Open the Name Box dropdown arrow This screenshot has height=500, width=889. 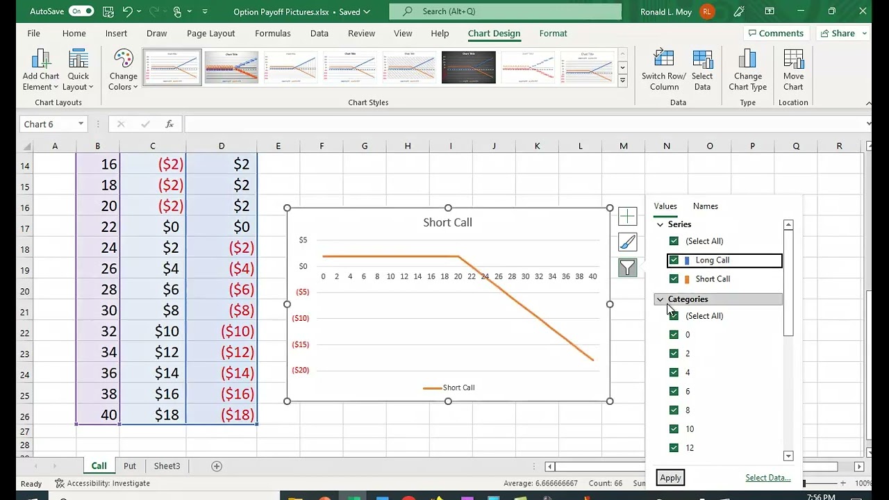(x=81, y=124)
